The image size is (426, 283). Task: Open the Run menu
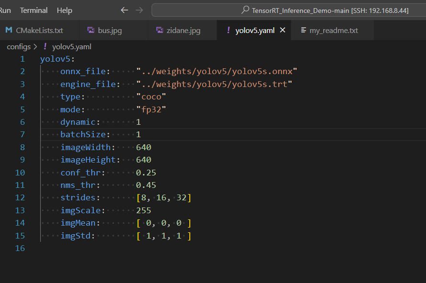5,10
